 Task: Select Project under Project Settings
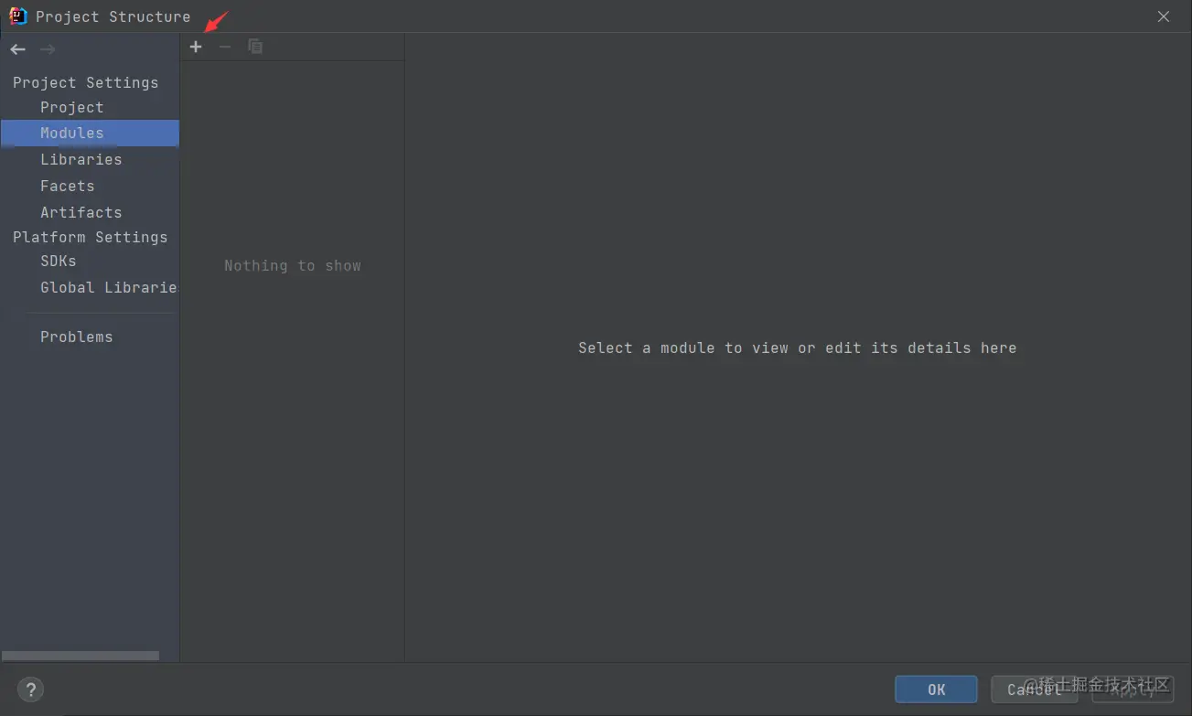[71, 107]
